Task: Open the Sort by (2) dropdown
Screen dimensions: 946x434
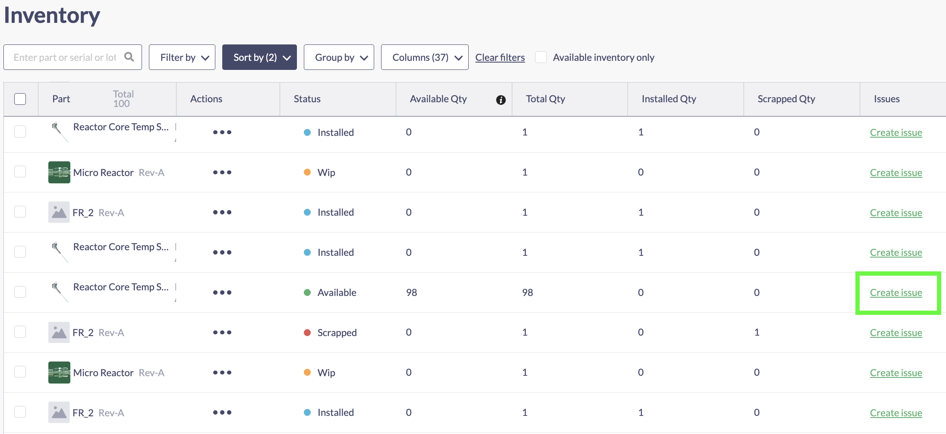Action: [x=259, y=57]
